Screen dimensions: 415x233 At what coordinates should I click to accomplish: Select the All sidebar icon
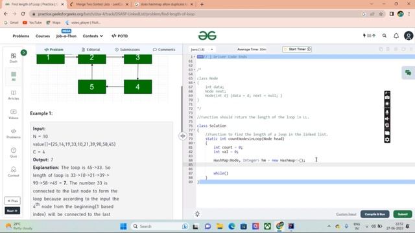click(x=13, y=76)
